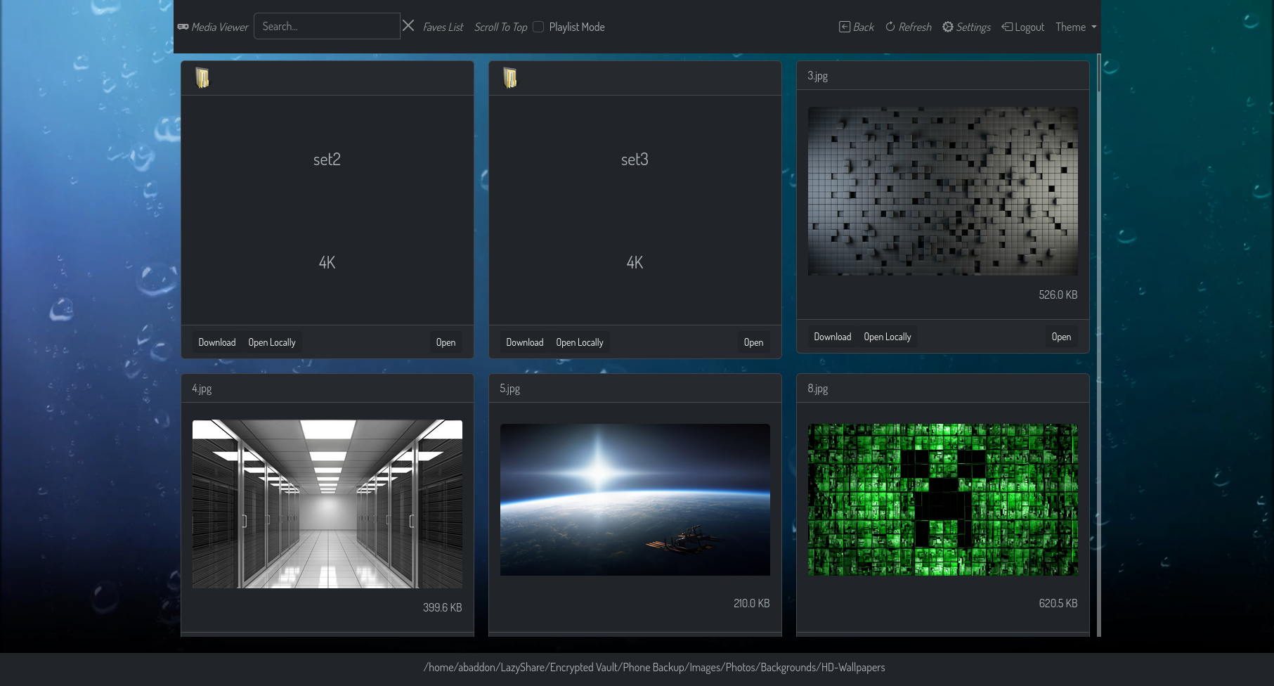Download the set2 folder
Image resolution: width=1274 pixels, height=686 pixels.
(216, 342)
